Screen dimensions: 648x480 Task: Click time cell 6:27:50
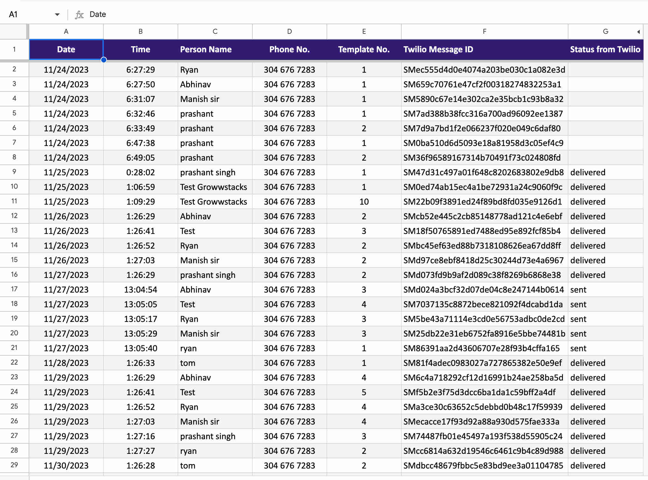(141, 84)
